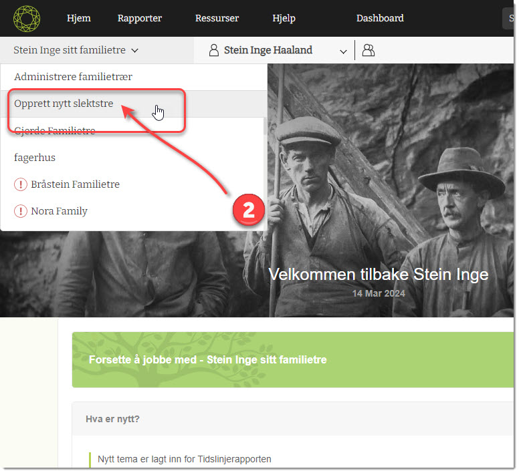This screenshot has height=473, width=519.
Task: Click the green gem logo icon
Action: coord(26,18)
